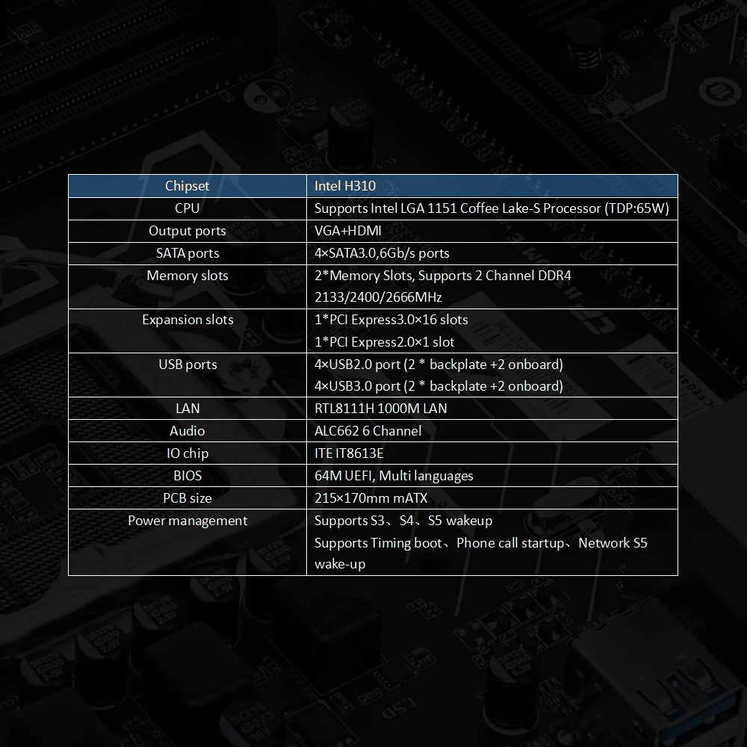747x747 pixels.
Task: Select 'Supports Intel LGA 1151 Coffee Lake-S Processor' text
Action: click(x=457, y=208)
